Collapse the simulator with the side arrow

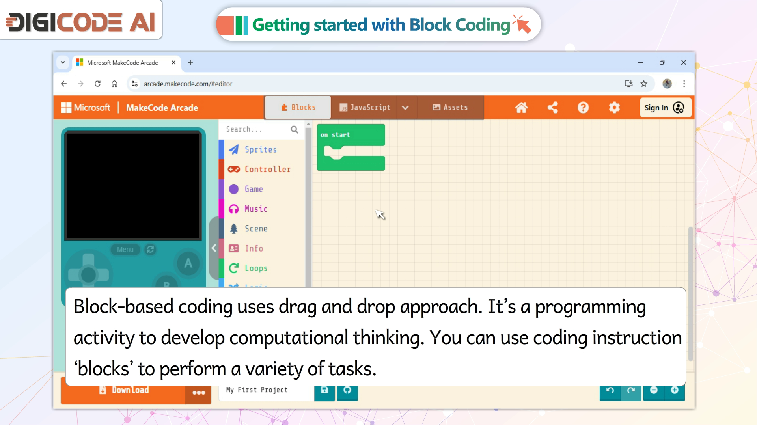click(x=214, y=248)
